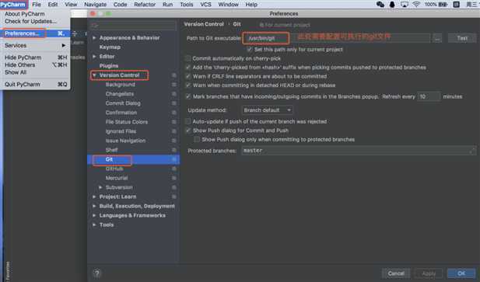Click the settings search field

coord(134,26)
